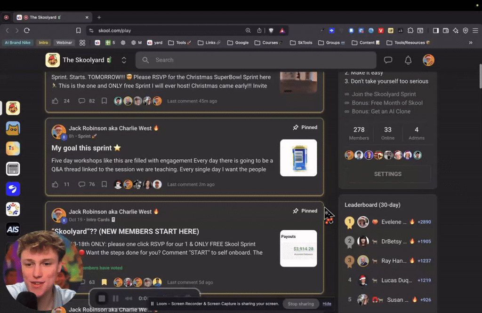The image size is (482, 313).
Task: Switch to the blue swirl group in sidebar
Action: point(13,189)
